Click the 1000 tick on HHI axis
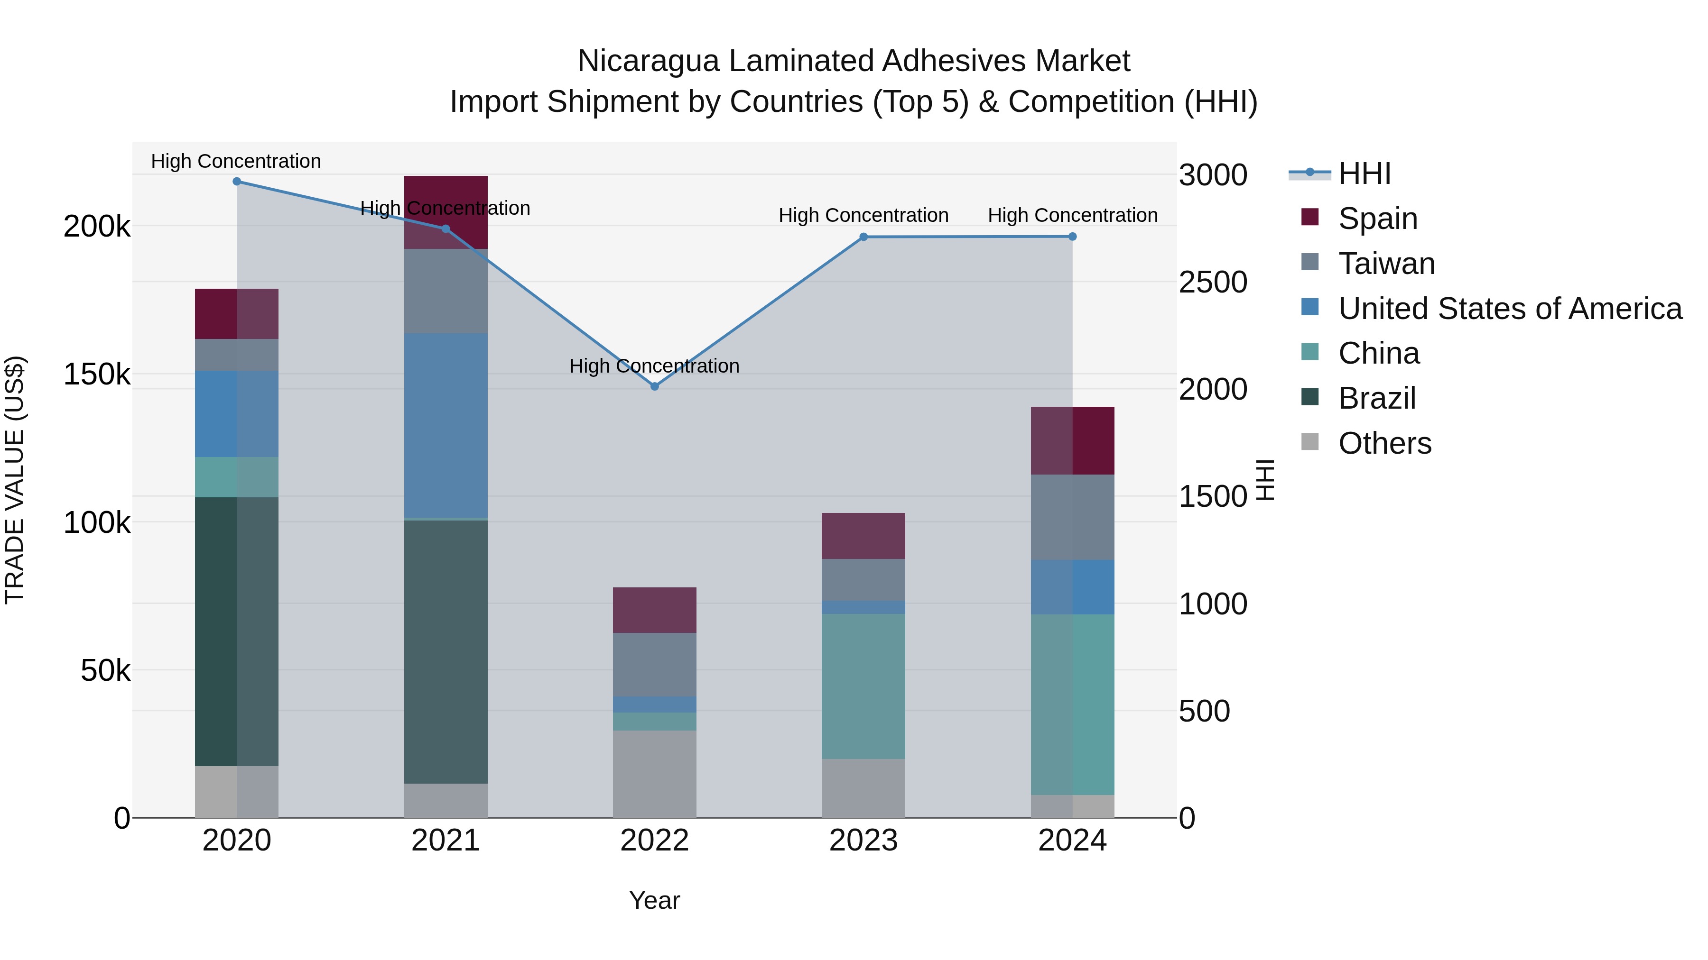1708x960 pixels. point(1213,603)
